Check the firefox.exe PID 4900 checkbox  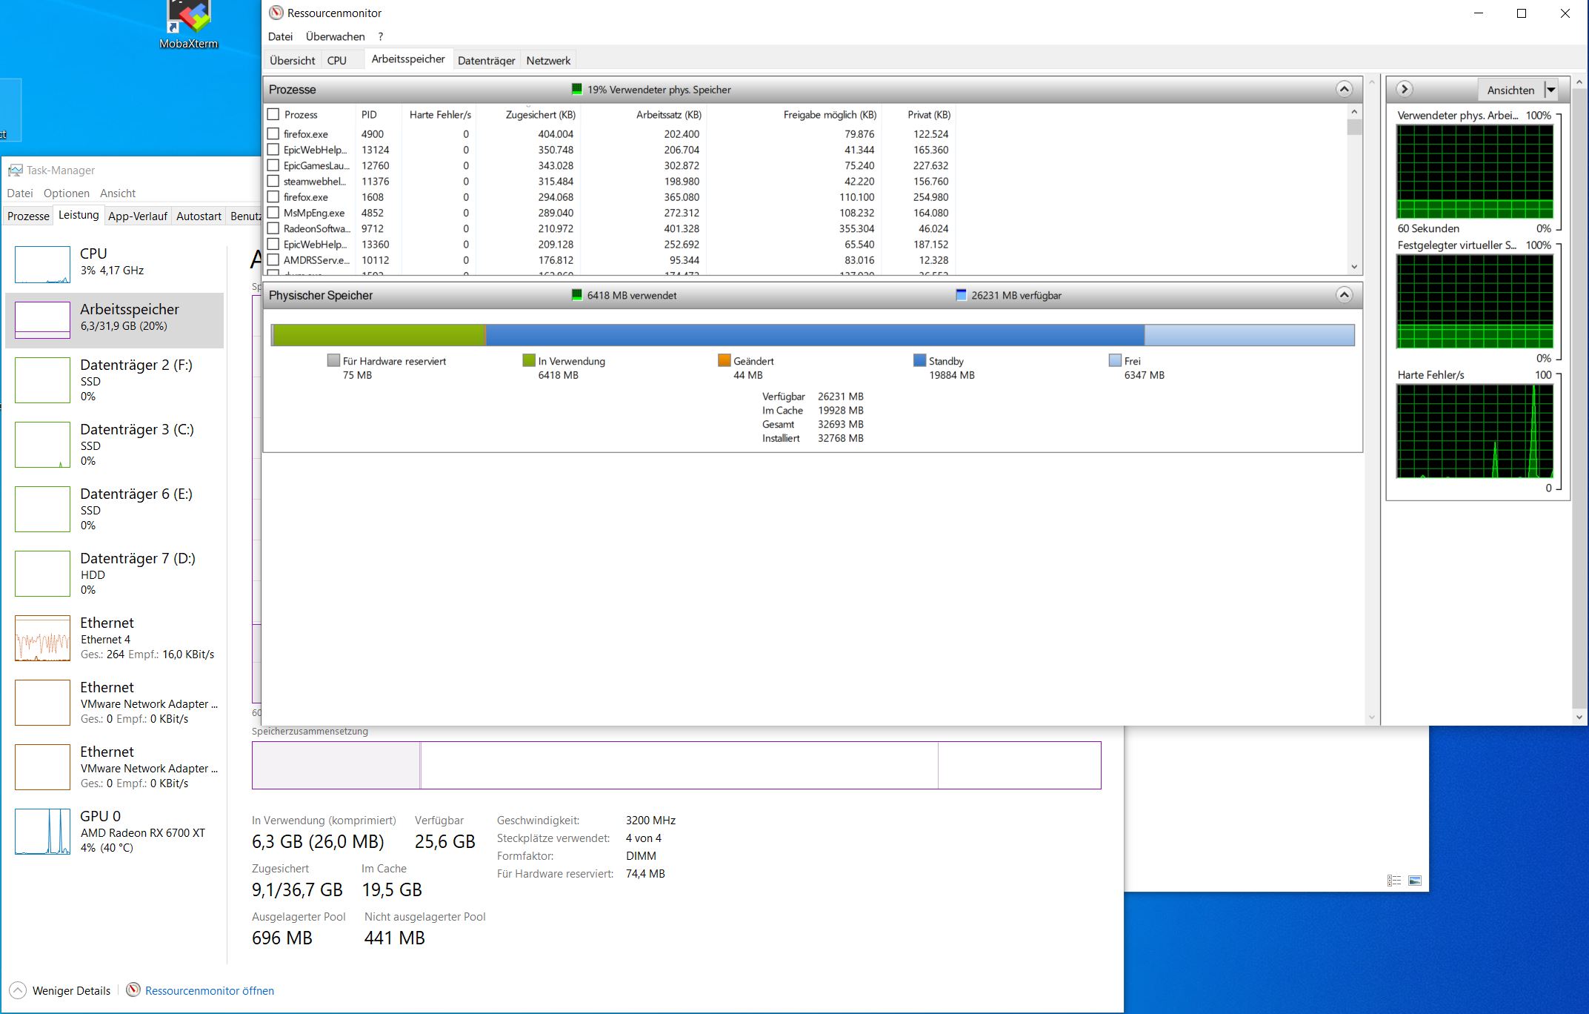coord(273,134)
